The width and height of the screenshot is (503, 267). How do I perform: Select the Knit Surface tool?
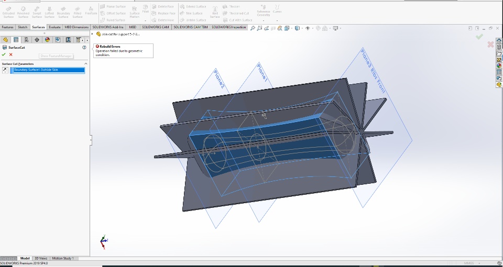click(215, 12)
